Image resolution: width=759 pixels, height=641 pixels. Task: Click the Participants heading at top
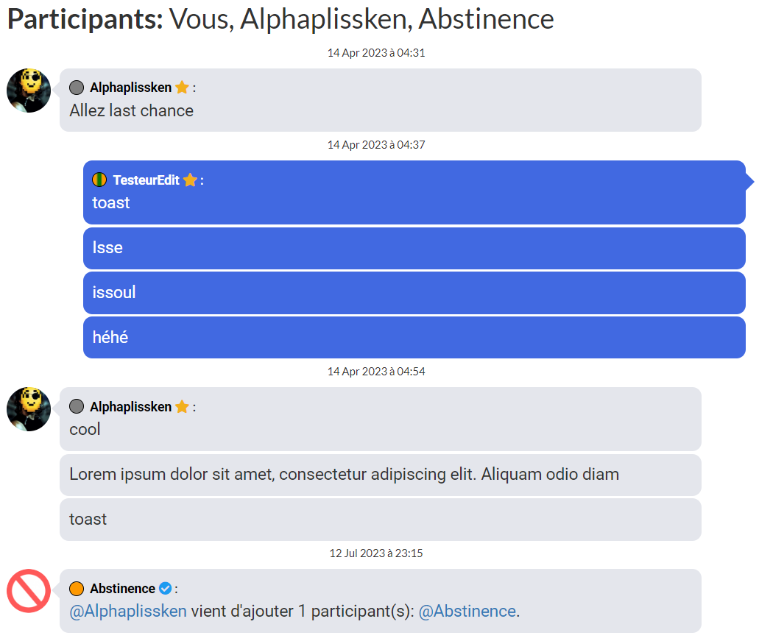pos(280,19)
